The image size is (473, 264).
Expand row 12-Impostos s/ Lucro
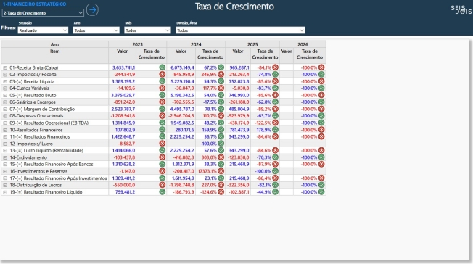[5, 144]
